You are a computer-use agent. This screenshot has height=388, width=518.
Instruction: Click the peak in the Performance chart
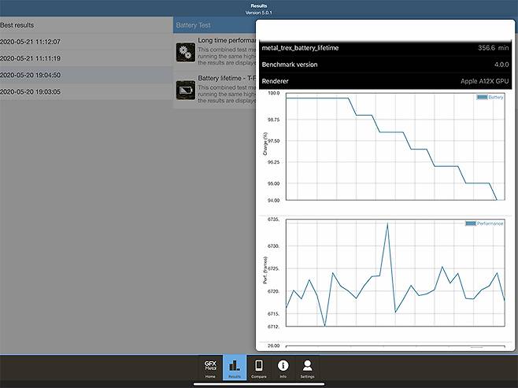pos(387,224)
